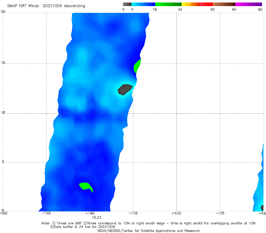This screenshot has height=233, width=266.
Task: Click the yellow-to-red 34-50 segment of the color bar
Action: coord(197,4)
